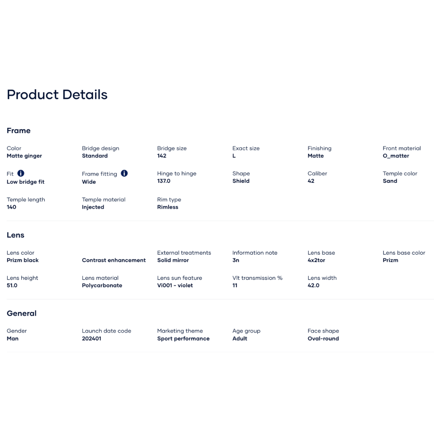Select the Frame section heading
Viewport: 434px width, 434px height.
18,131
